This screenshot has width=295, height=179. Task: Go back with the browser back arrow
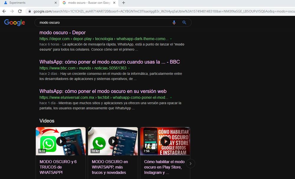tap(4, 11)
